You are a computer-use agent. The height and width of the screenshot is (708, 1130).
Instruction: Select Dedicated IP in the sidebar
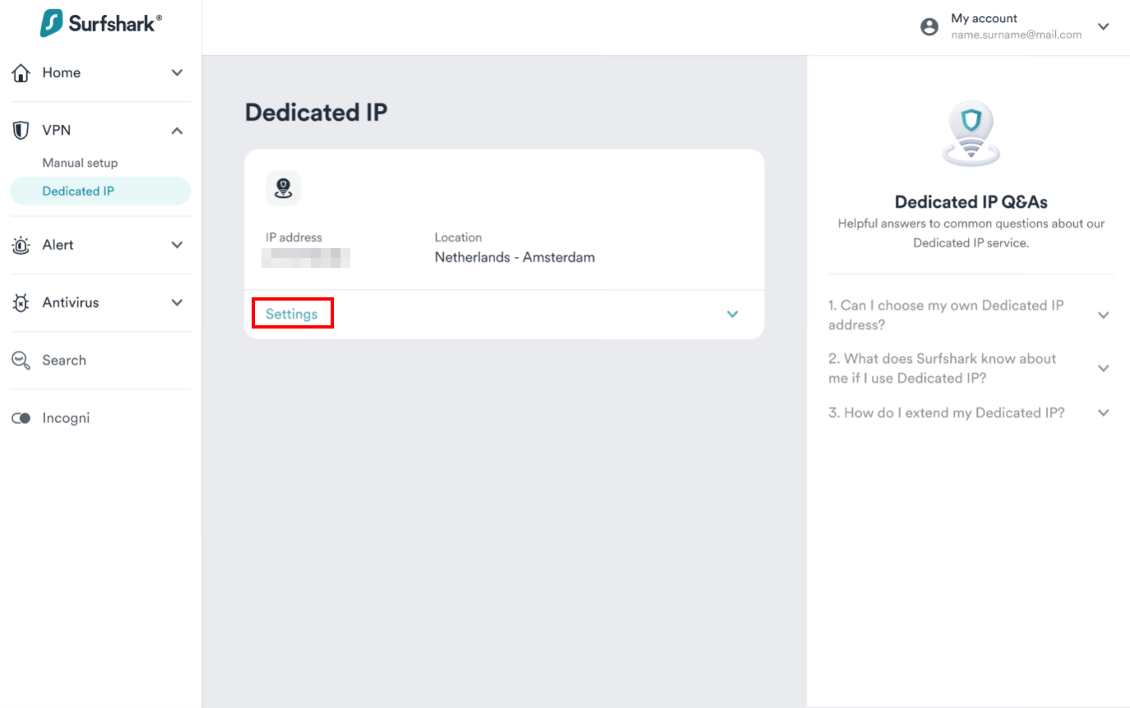point(78,191)
